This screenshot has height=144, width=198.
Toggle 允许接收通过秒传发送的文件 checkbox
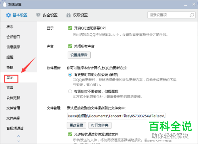70,134
